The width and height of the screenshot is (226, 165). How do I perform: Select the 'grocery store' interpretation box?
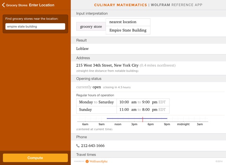[91, 26]
